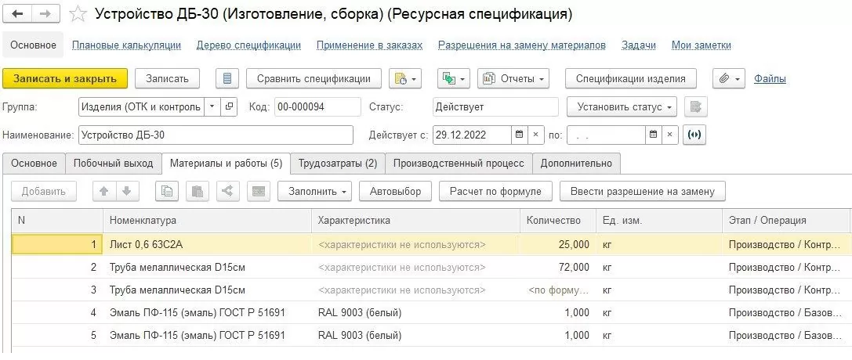Click the favorites star icon in title
This screenshot has width=852, height=360.
click(77, 15)
